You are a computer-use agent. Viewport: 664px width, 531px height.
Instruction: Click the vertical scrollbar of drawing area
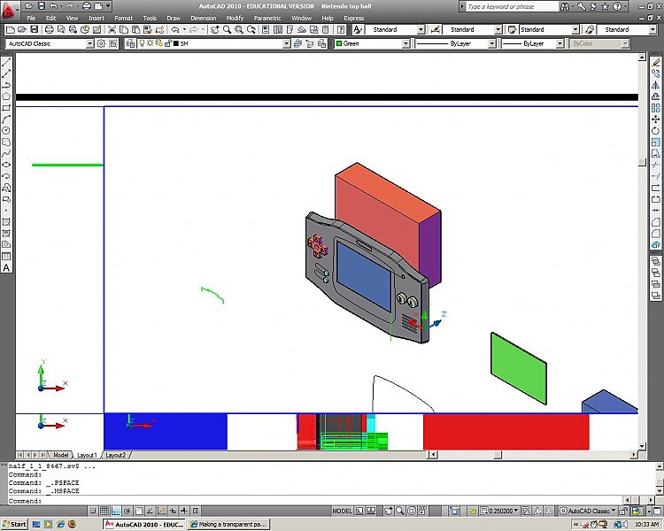(642, 251)
